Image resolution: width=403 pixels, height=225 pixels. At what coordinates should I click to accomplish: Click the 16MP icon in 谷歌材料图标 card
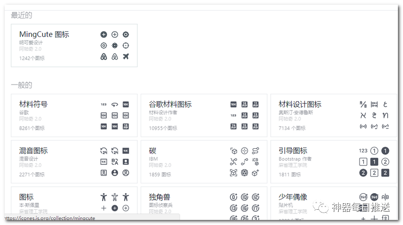click(255, 127)
